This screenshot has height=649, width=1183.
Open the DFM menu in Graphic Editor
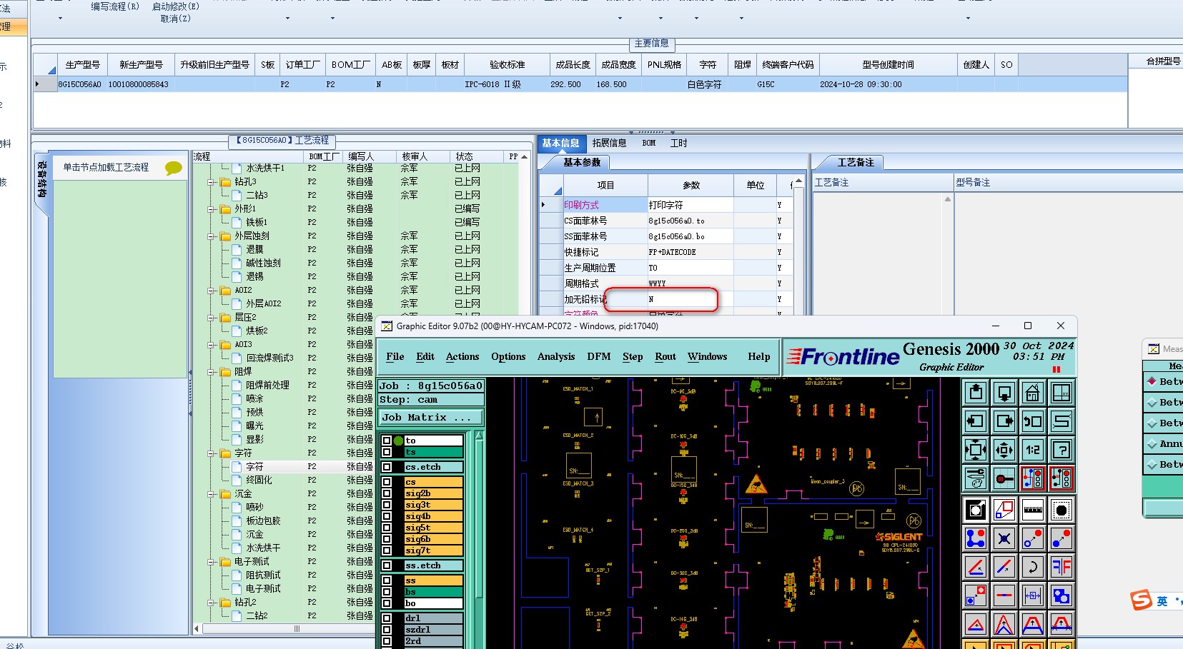tap(598, 357)
